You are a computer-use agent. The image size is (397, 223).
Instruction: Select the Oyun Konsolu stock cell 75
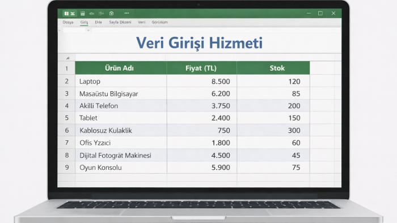click(x=273, y=167)
